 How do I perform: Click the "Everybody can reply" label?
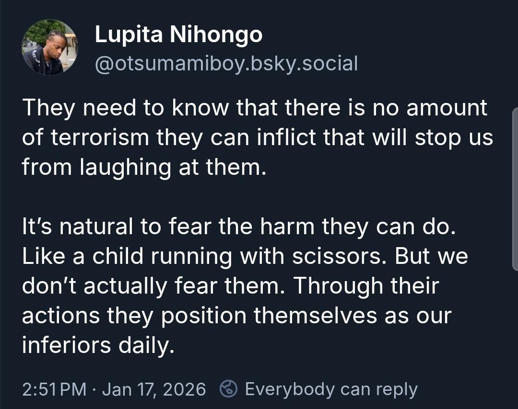[331, 389]
